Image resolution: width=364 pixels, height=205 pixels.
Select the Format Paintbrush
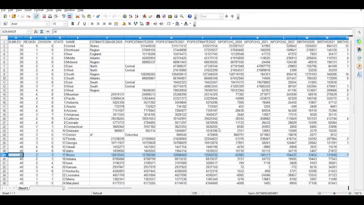pos(98,16)
